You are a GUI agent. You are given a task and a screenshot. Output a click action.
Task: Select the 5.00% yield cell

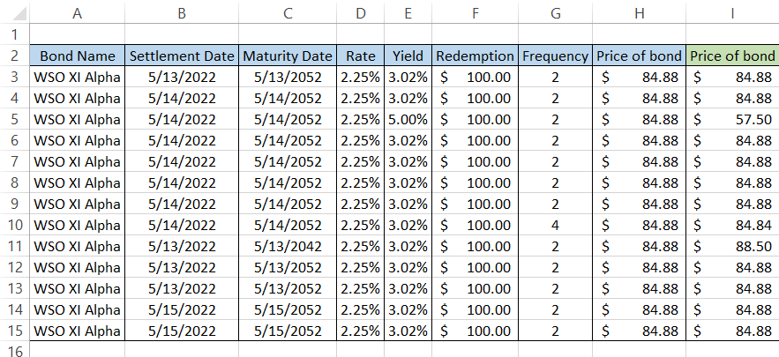coord(407,119)
